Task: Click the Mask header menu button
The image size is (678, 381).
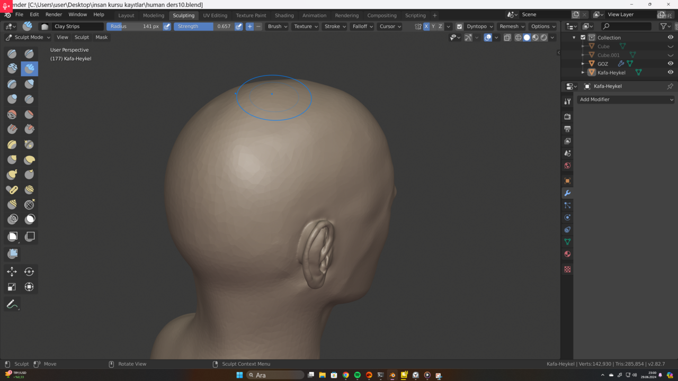Action: click(x=101, y=38)
